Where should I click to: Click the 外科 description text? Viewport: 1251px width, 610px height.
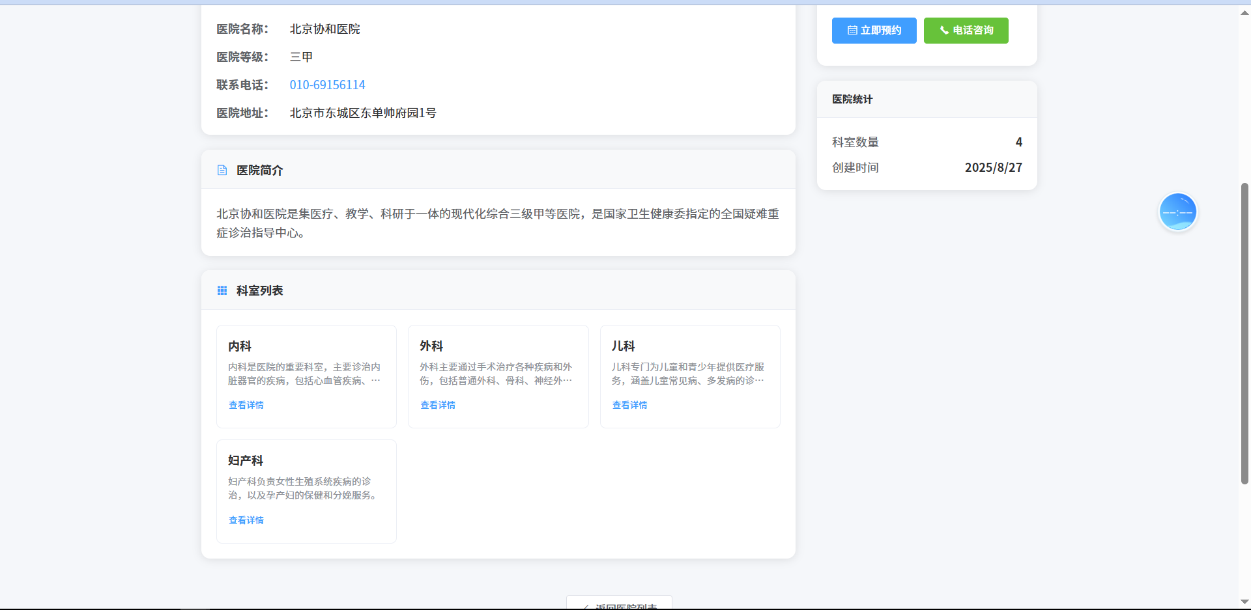[x=496, y=374]
